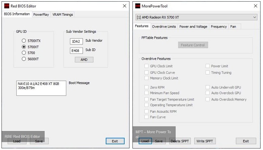Click Exit in the Red BIOS Editor window
The width and height of the screenshot is (263, 150).
115,141
